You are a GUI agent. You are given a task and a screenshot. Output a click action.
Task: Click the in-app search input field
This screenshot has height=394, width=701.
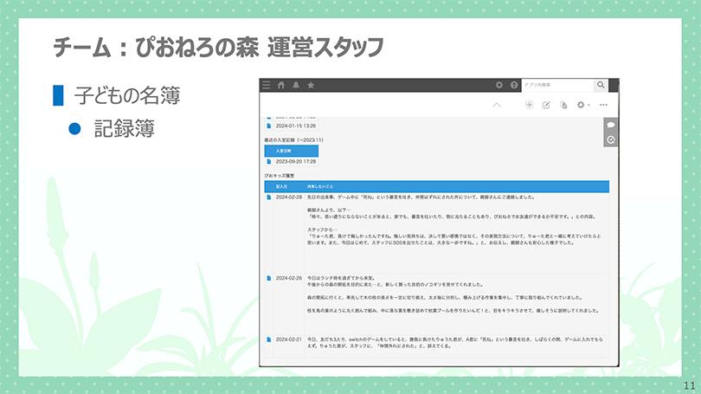pos(557,85)
